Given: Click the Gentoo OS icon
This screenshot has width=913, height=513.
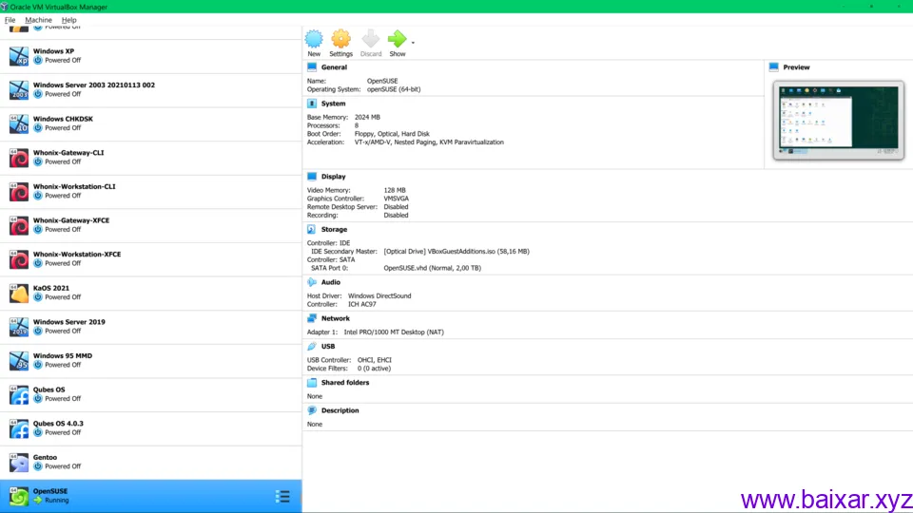Looking at the screenshot, I should (19, 462).
